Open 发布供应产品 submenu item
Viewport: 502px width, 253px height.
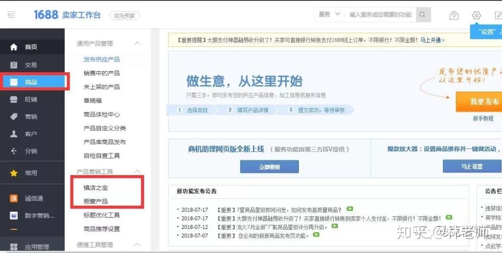coord(101,59)
